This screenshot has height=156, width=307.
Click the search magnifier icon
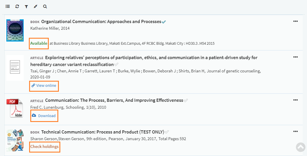pyautogui.click(x=45, y=6)
